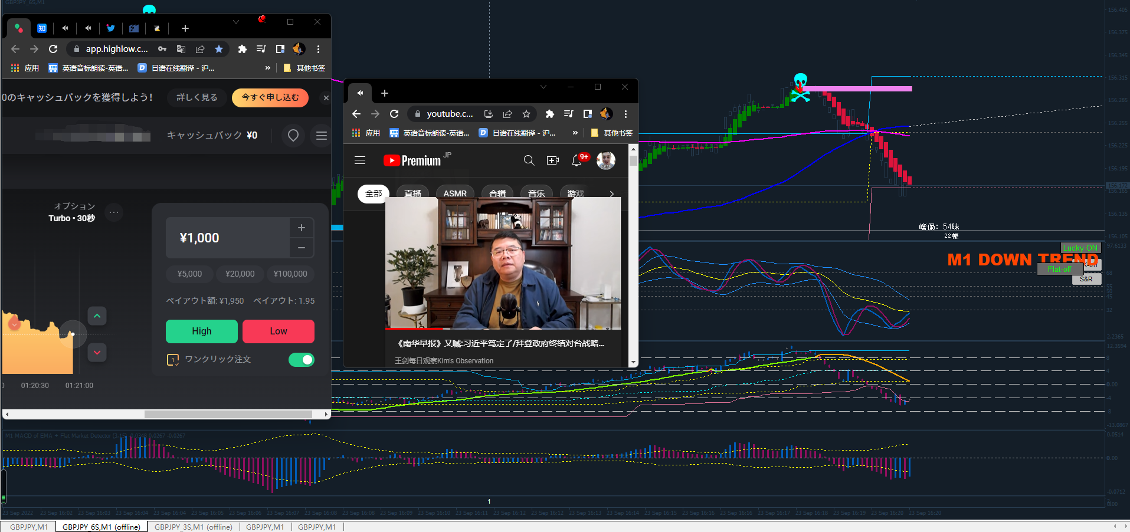Image resolution: width=1130 pixels, height=532 pixels.
Task: Click the red down arrow on HighLow chart
Action: (x=97, y=352)
